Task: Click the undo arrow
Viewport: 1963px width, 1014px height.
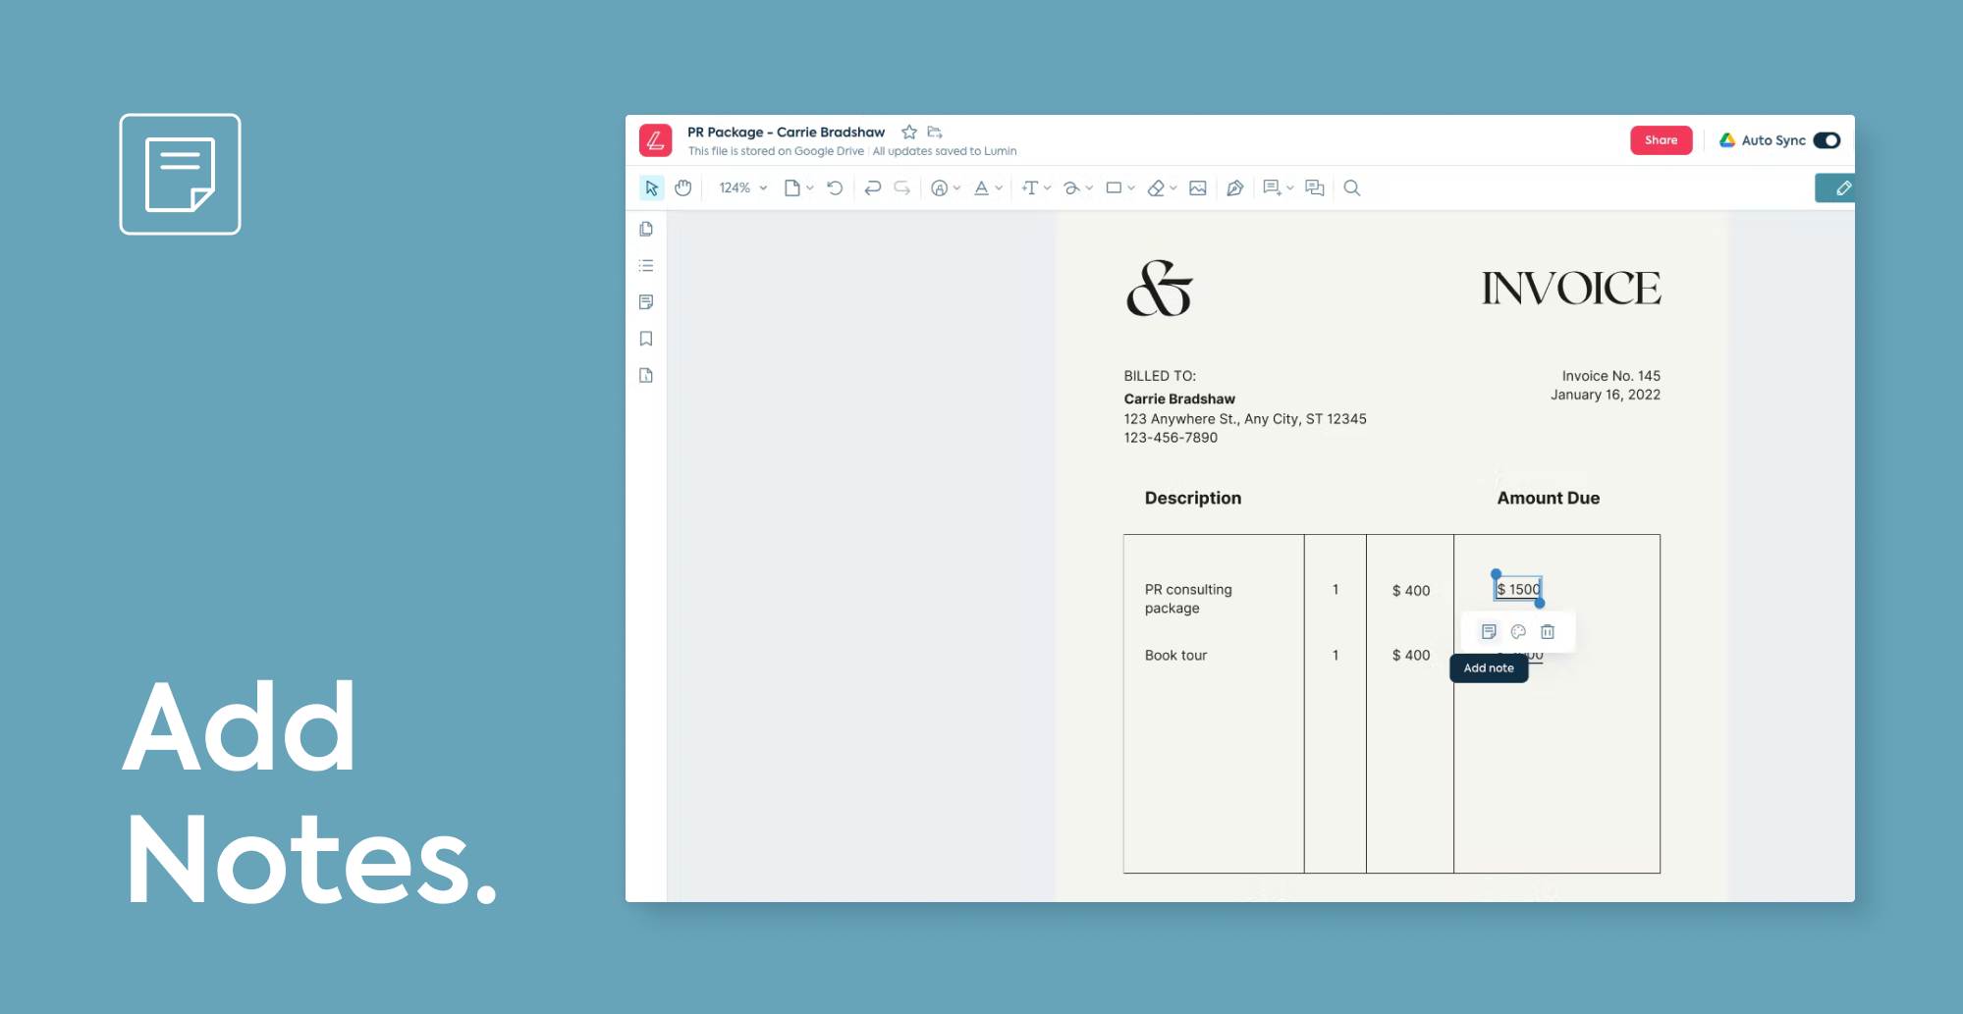Action: click(872, 187)
